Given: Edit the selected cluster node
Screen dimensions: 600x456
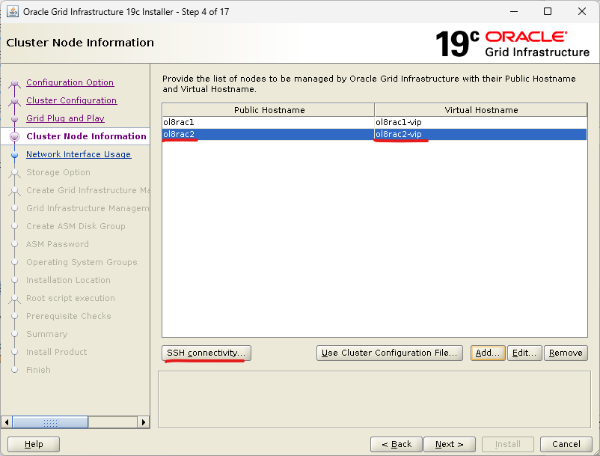Looking at the screenshot, I should [x=524, y=353].
